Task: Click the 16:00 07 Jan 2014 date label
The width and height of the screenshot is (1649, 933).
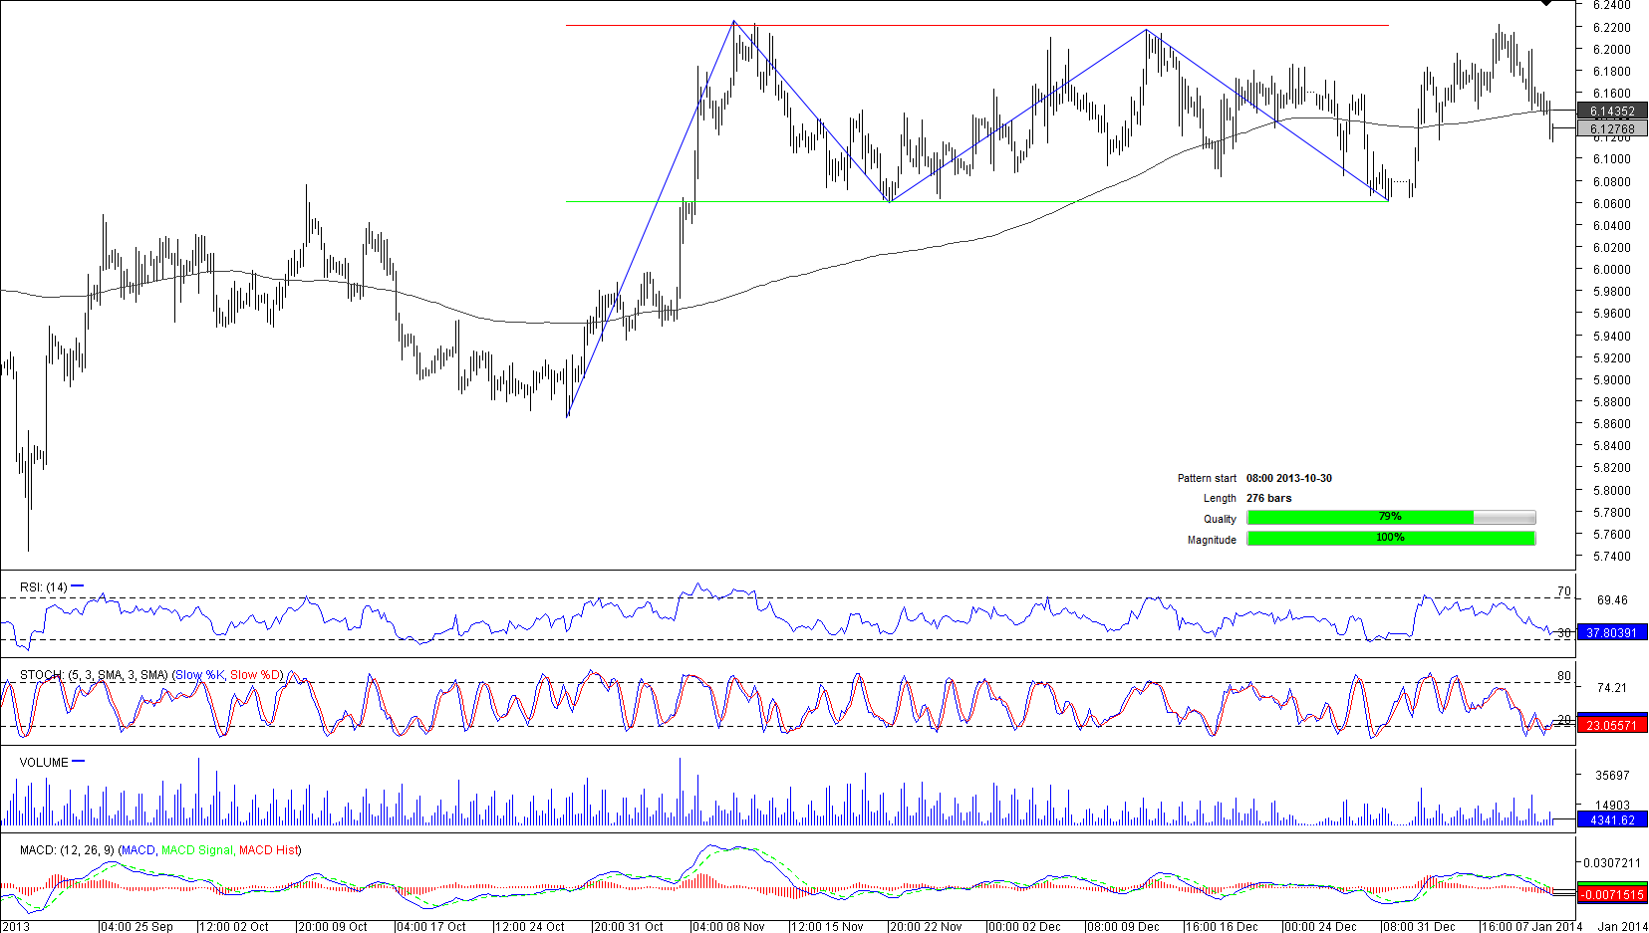Action: click(1531, 927)
